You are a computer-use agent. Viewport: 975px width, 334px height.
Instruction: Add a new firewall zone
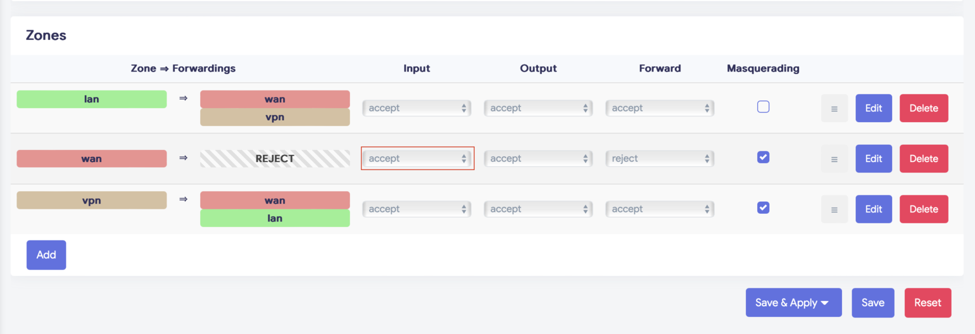46,255
